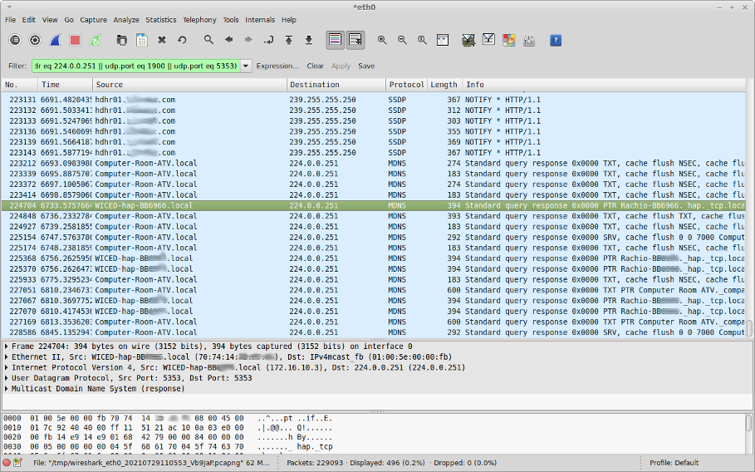Viewport: 755px width, 472px height.
Task: Go to packet number icon
Action: (x=268, y=40)
